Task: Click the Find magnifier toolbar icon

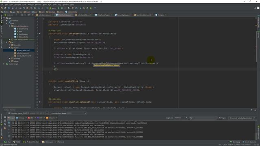Action: 31,8
